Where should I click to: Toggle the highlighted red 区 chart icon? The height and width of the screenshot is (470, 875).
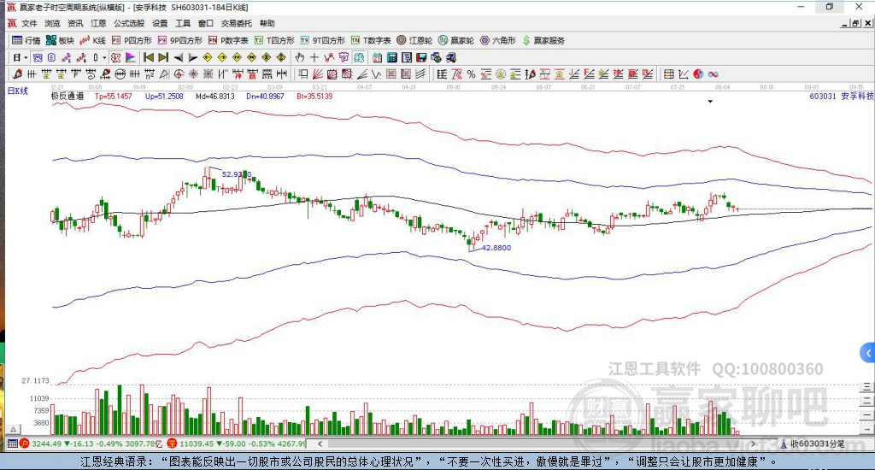tap(115, 57)
